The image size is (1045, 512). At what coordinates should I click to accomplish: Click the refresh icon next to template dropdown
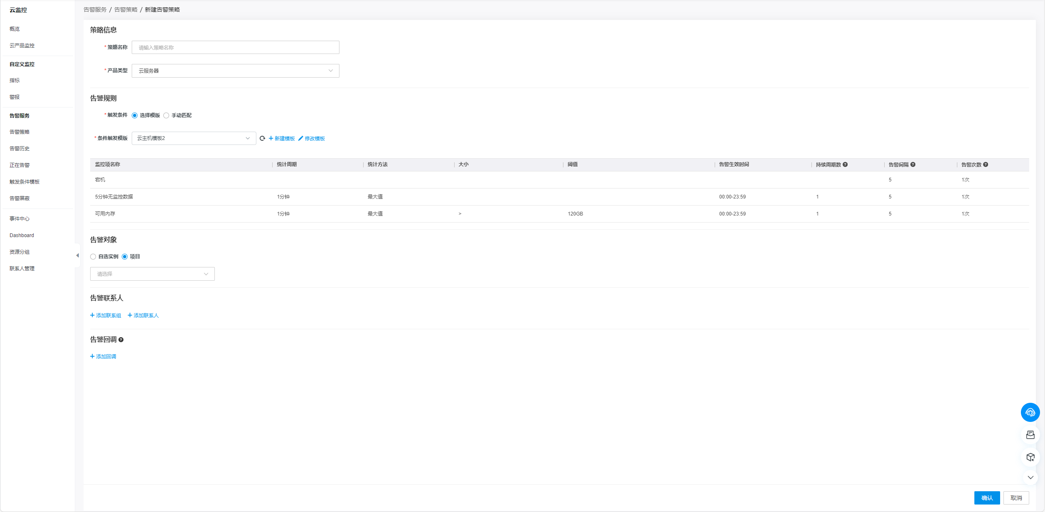point(262,138)
